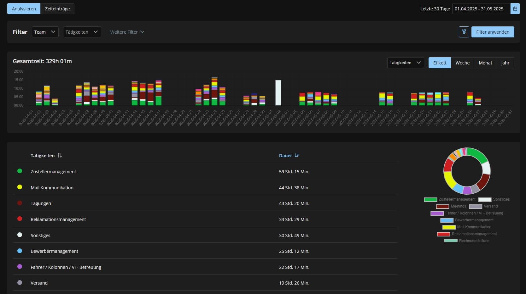Click the dark red dot beside Tagungen row
This screenshot has width=526, height=294.
coord(20,203)
